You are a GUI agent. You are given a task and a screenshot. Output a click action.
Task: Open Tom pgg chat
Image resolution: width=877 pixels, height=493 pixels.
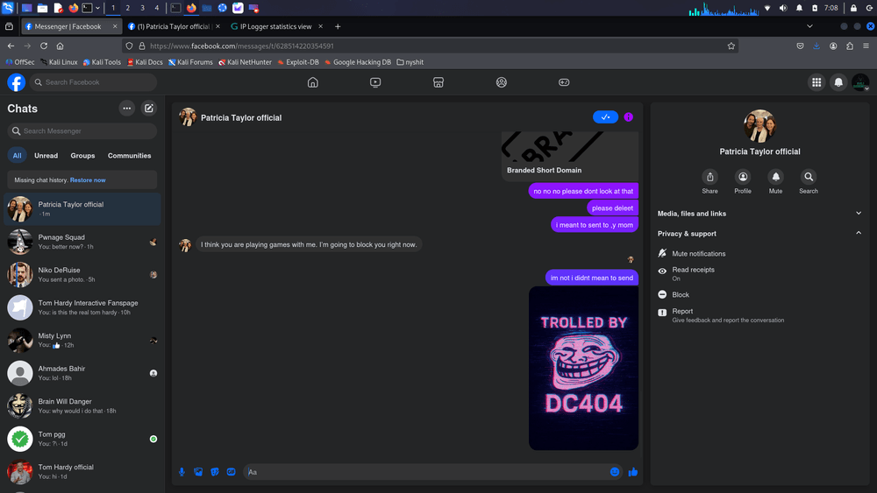[x=82, y=439]
